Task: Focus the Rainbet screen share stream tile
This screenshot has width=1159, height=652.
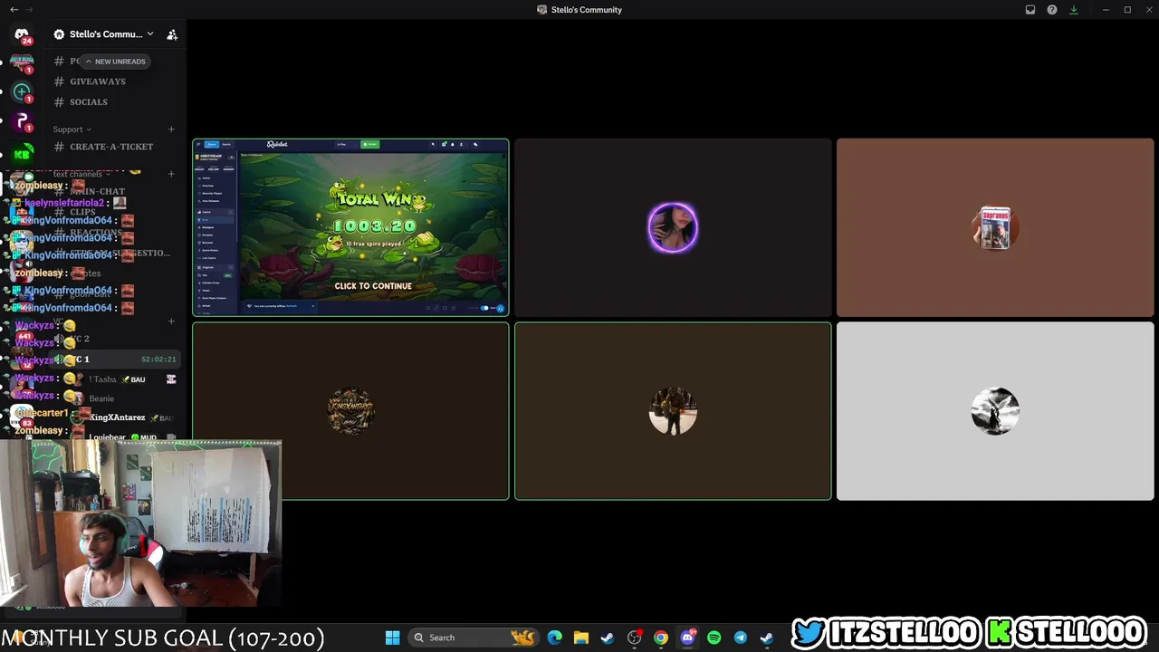Action: 350,227
